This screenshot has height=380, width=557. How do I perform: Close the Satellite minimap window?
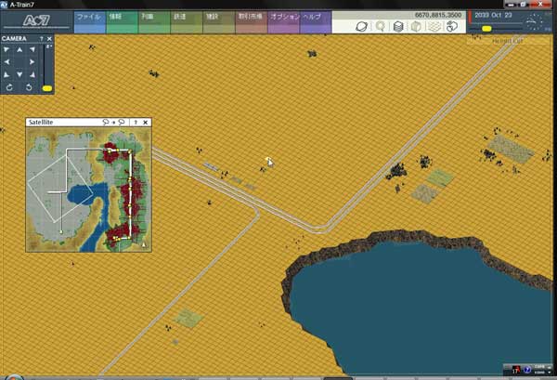(x=146, y=123)
